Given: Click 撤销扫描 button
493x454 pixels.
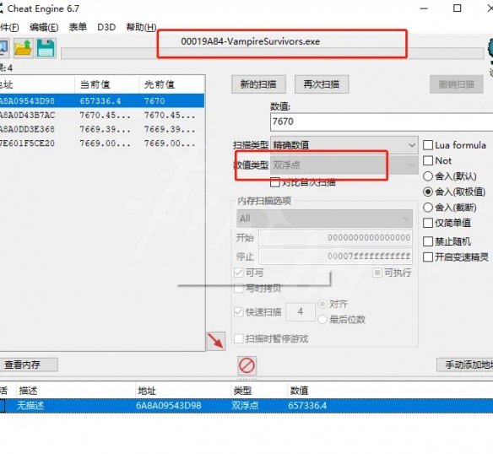Looking at the screenshot, I should click(x=456, y=84).
